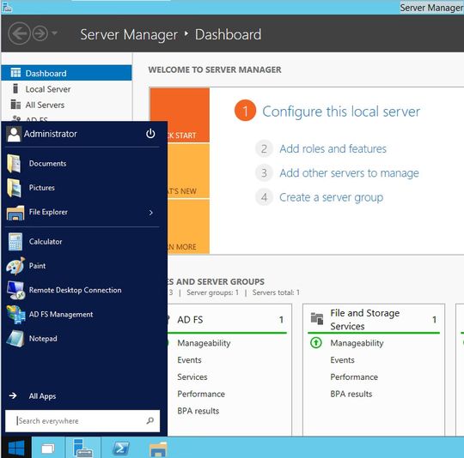
Task: Click the AD FS Management icon
Action: 15,315
